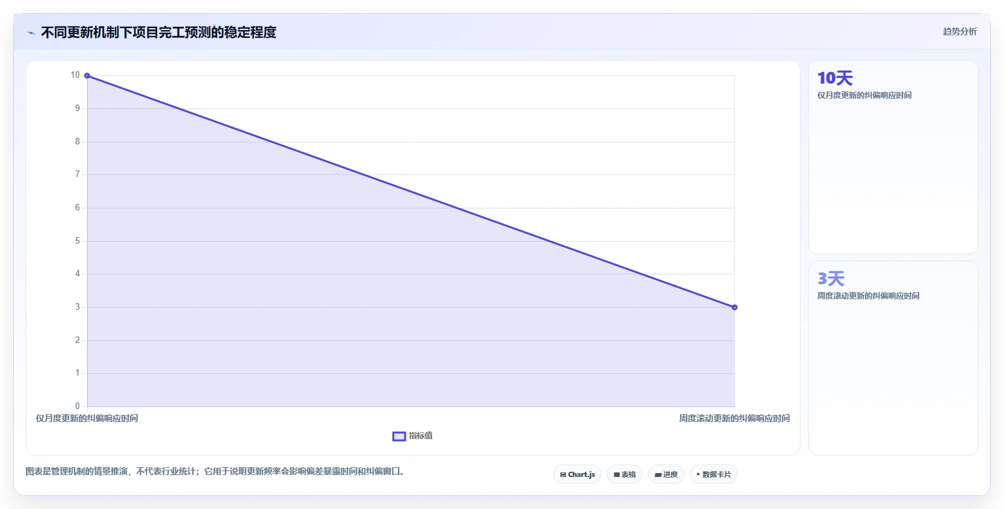Toggle the 指标值 legend swatch
This screenshot has height=509, width=1004.
pos(399,436)
